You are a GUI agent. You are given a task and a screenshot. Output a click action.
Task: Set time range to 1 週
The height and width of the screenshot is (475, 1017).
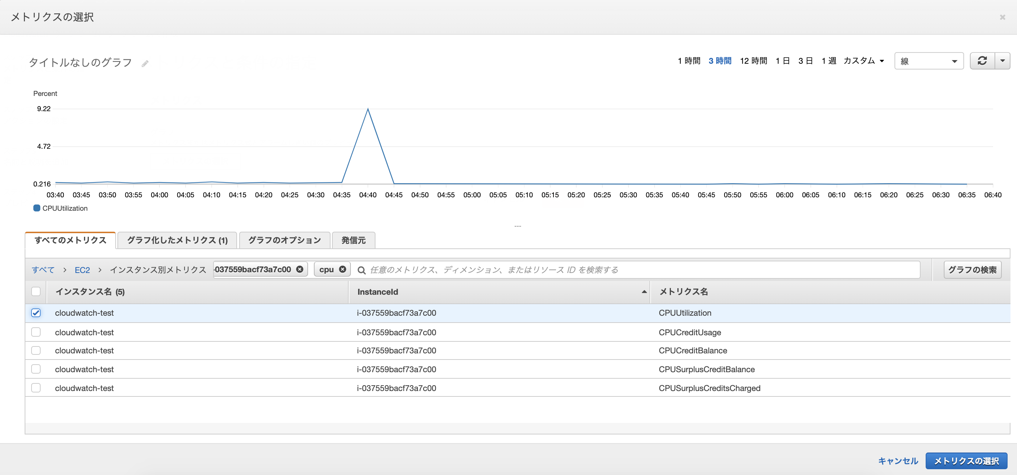click(x=829, y=61)
